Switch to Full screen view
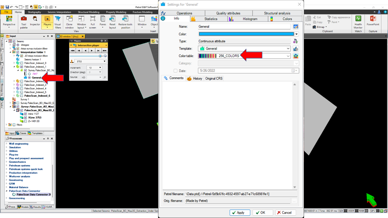Viewport: 388px width, 218px height. (93, 22)
